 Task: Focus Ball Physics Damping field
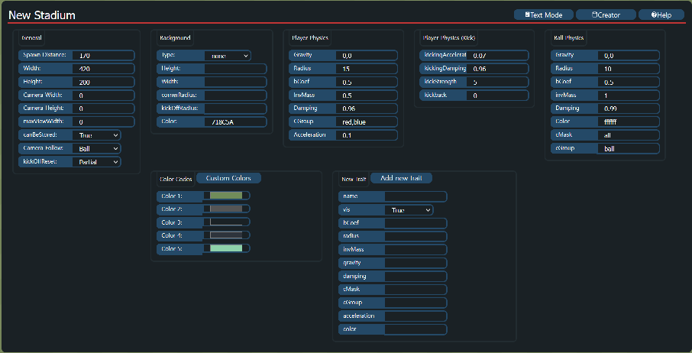[x=629, y=108]
